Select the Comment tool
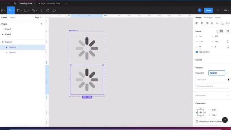Screen dimensions: 231x130 [x=54, y=10]
